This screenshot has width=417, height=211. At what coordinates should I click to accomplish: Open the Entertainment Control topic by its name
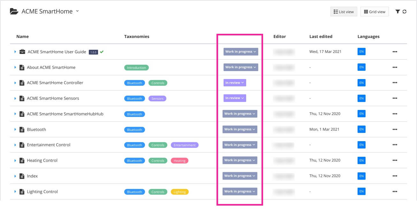[49, 145]
